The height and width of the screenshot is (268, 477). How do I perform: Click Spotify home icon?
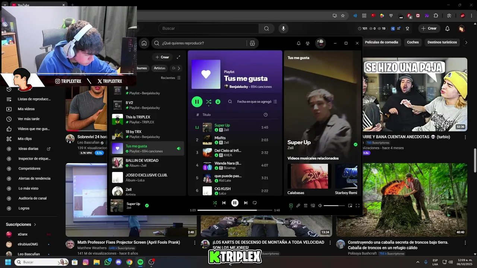[144, 43]
